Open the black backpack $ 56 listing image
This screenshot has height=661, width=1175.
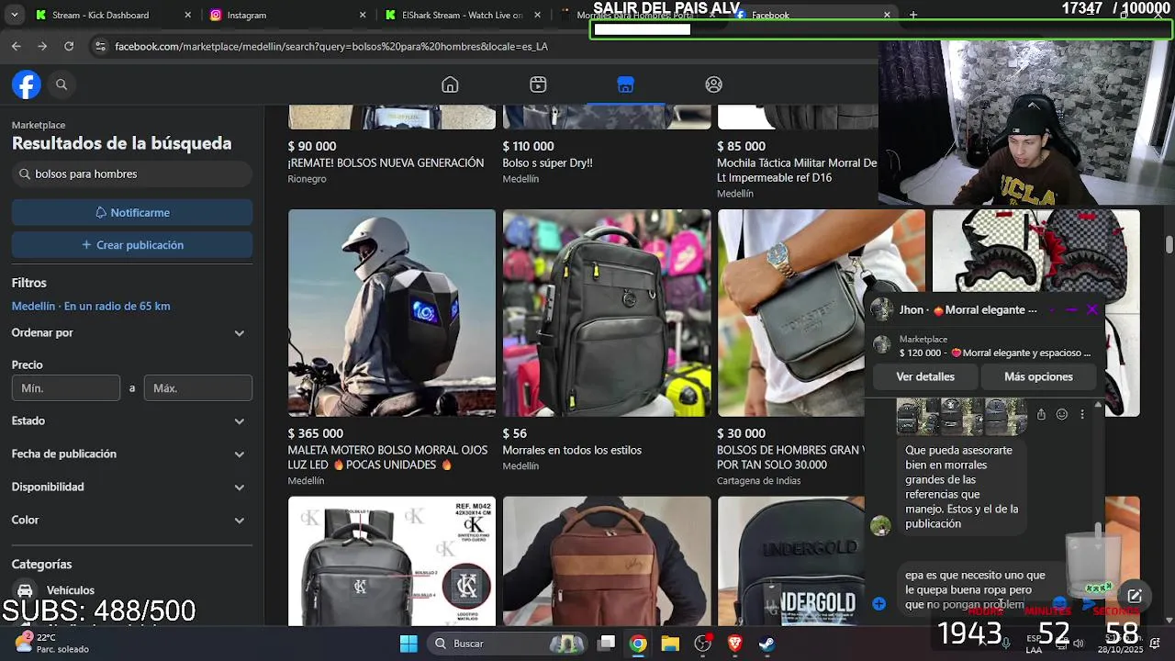[607, 313]
